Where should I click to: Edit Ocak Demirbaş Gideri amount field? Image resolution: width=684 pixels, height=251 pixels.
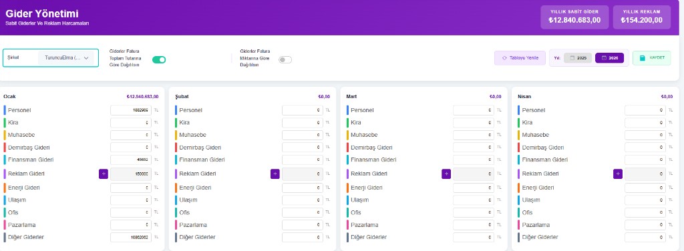[x=131, y=148]
